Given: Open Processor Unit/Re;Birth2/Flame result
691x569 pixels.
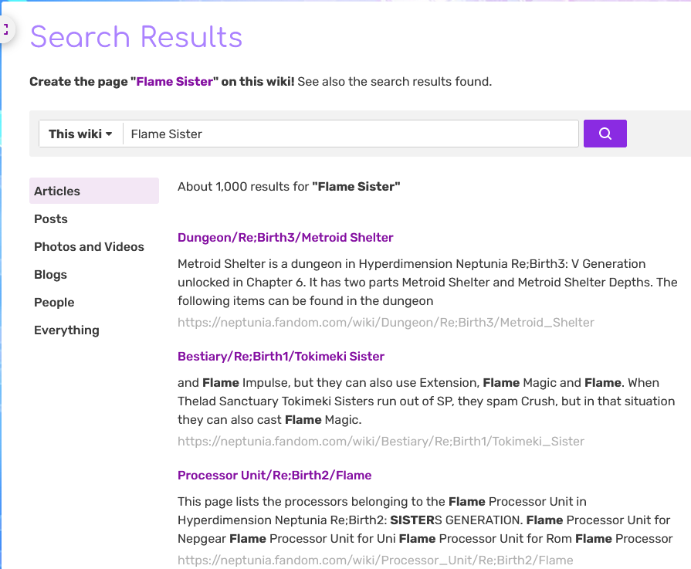Looking at the screenshot, I should coord(274,475).
